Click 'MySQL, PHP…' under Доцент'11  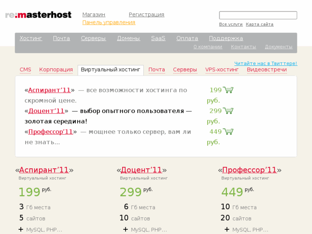[149, 230]
